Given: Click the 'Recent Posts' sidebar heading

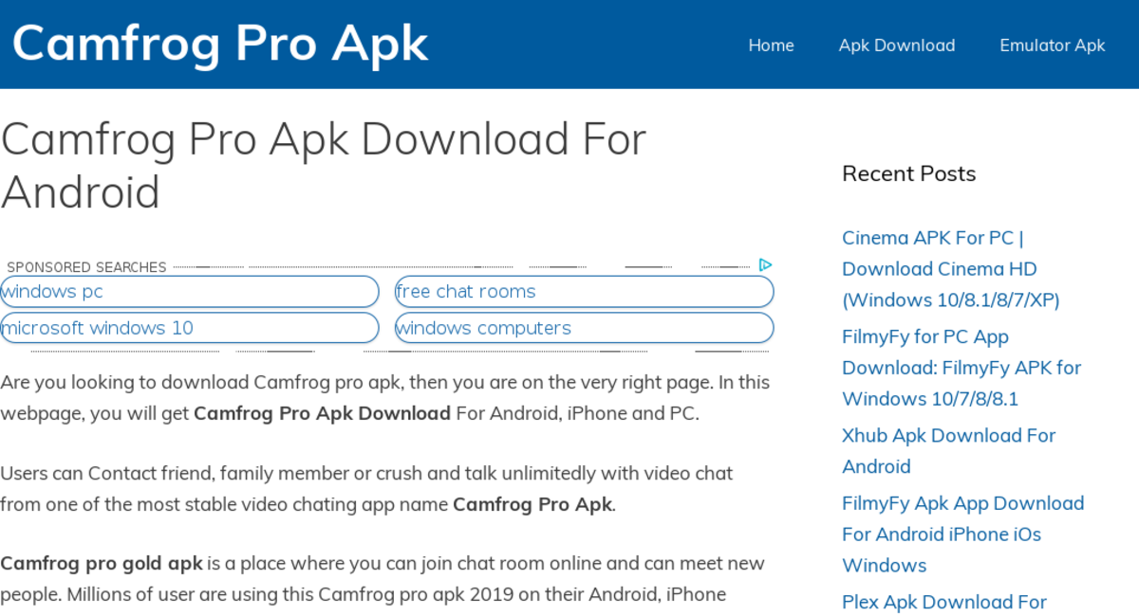Looking at the screenshot, I should 909,173.
